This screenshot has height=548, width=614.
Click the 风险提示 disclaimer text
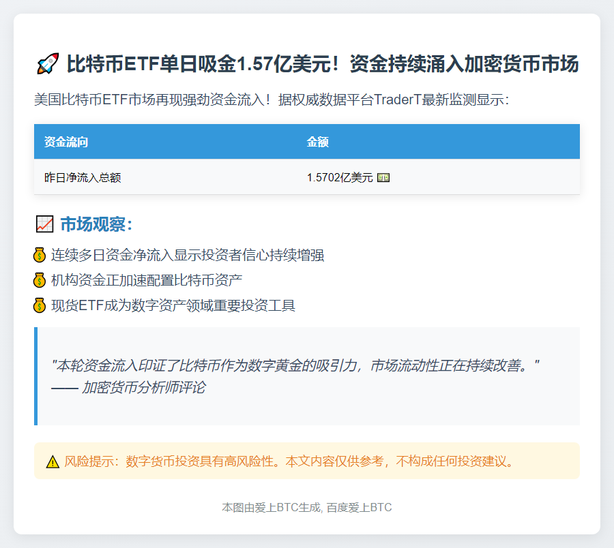tap(289, 461)
